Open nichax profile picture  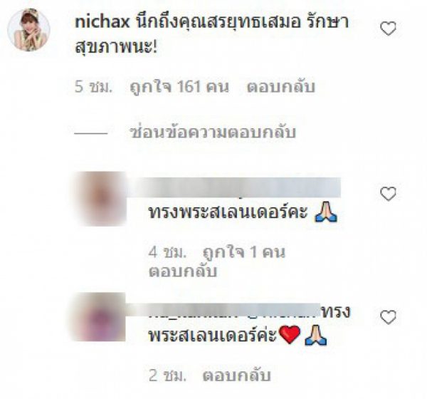[x=29, y=30]
